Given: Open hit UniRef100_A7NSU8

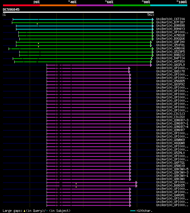Looking at the screenshot, I should [170, 35].
